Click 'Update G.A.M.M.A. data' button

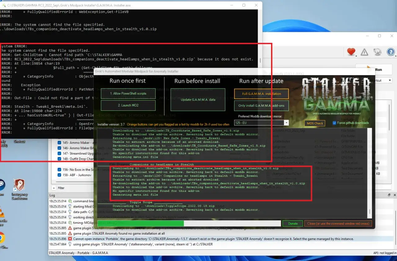198,100
